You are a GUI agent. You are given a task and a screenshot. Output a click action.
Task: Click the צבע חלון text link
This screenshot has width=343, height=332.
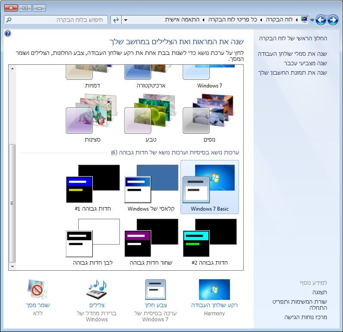click(156, 305)
